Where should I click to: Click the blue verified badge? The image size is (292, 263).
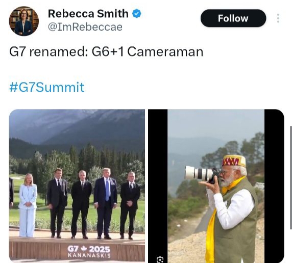137,14
